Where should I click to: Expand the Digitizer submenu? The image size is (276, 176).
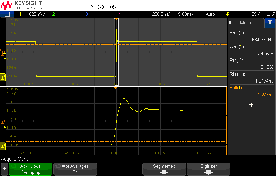point(209,169)
